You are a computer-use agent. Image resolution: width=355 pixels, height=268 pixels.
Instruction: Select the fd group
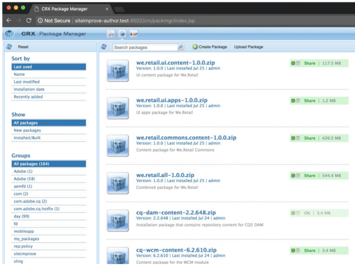pyautogui.click(x=49, y=224)
